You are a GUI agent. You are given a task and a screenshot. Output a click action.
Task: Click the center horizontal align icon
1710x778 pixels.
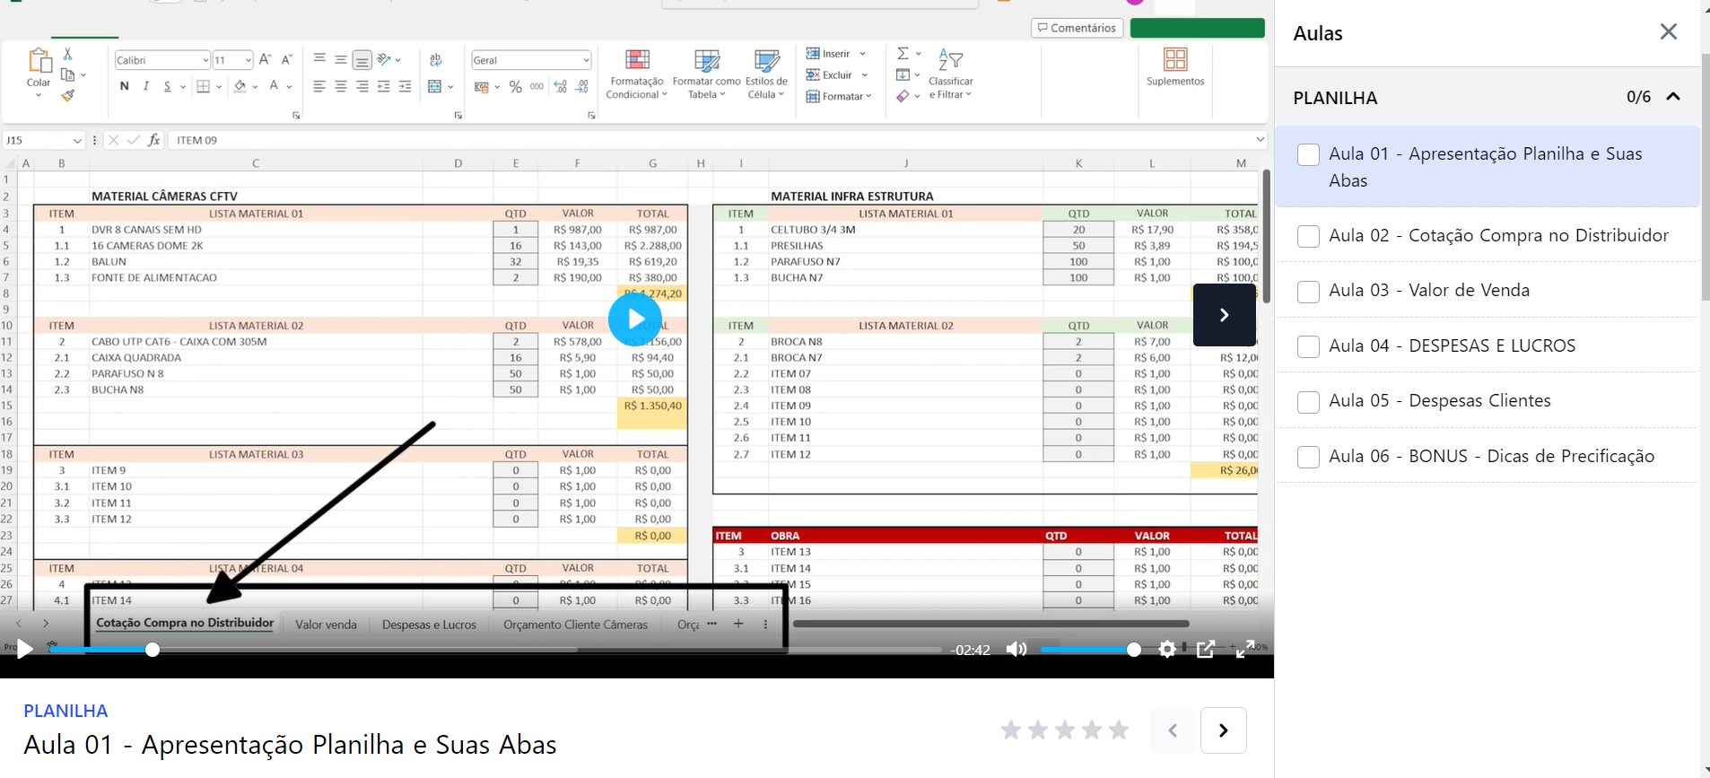click(341, 86)
